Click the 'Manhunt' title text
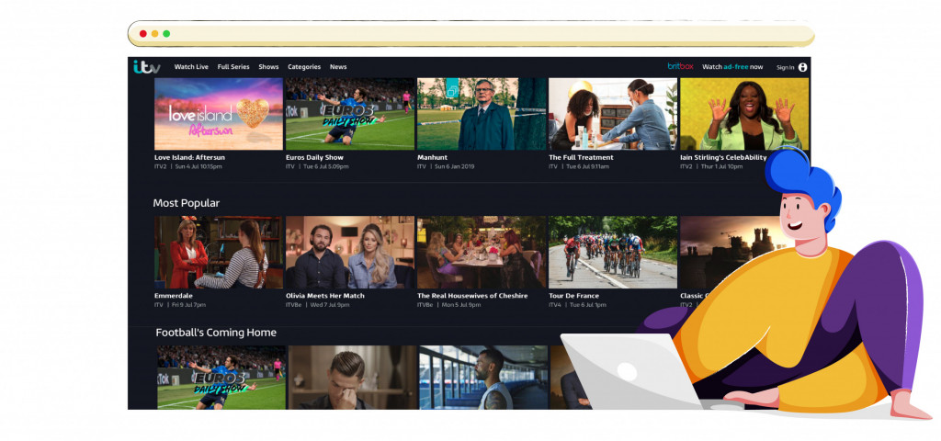Image resolution: width=941 pixels, height=441 pixels. point(433,157)
